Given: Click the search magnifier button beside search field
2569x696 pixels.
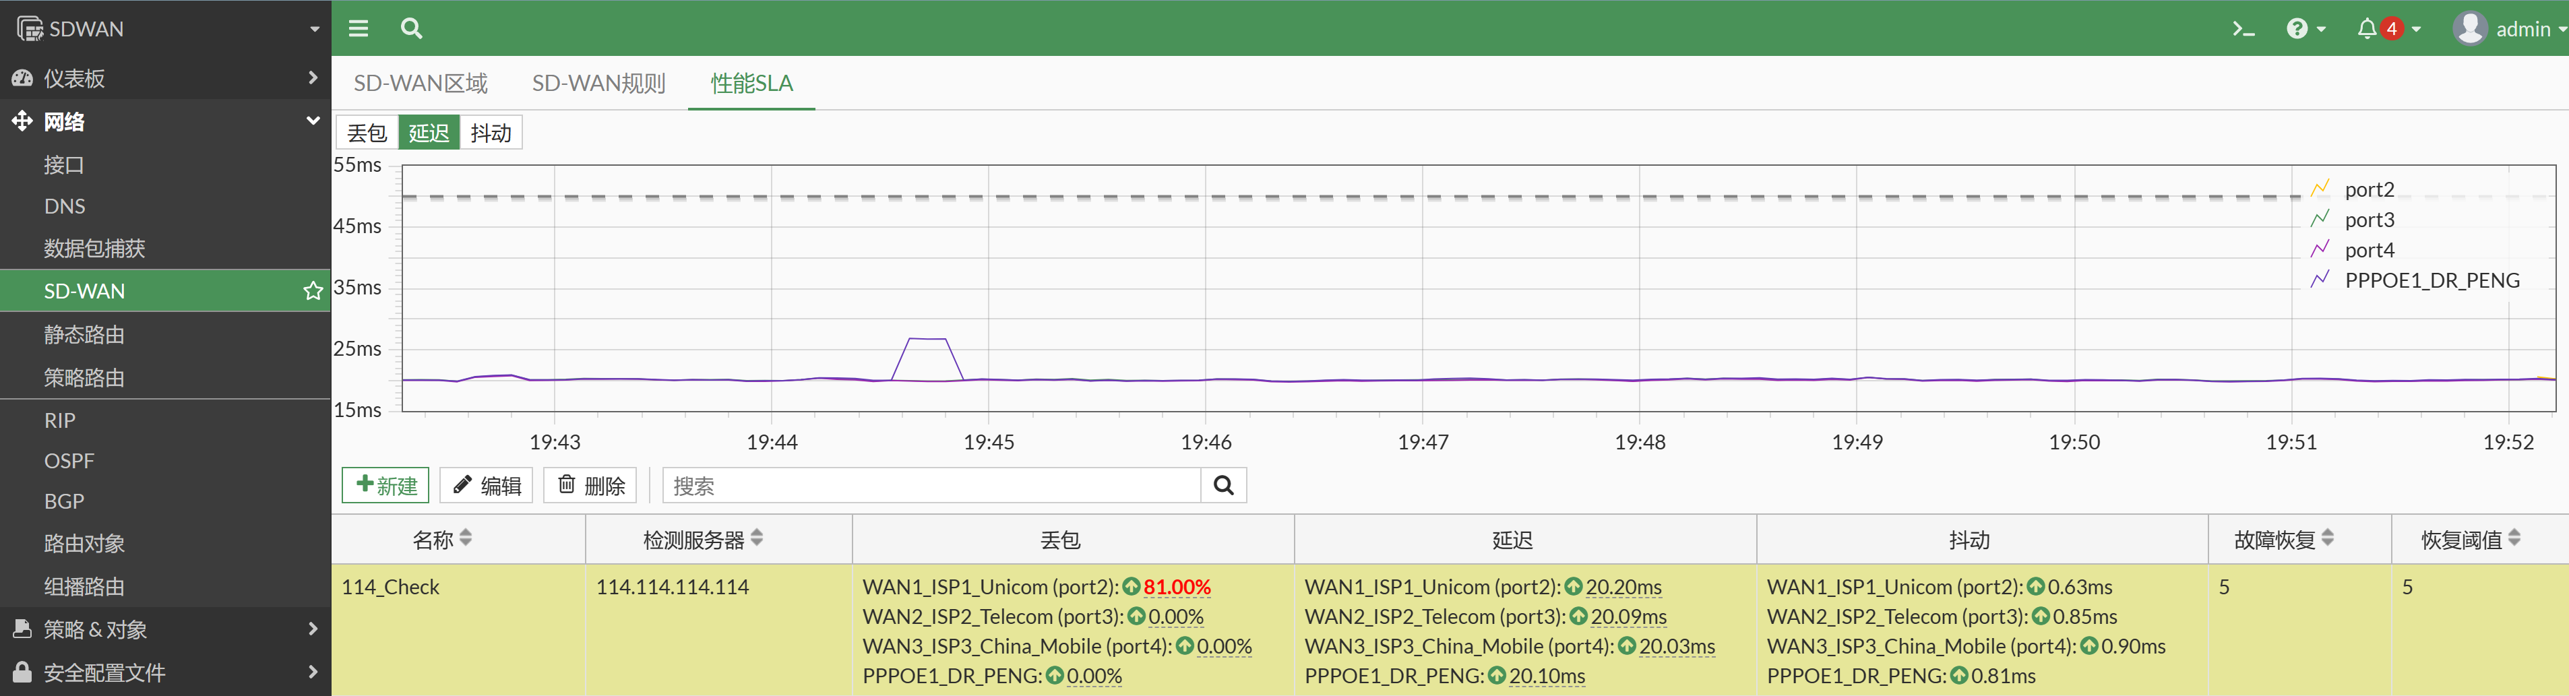Looking at the screenshot, I should 1224,486.
